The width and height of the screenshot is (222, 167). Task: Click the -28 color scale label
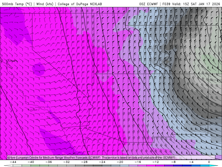point(84,162)
